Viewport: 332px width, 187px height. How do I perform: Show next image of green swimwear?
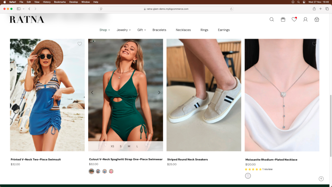159,93
